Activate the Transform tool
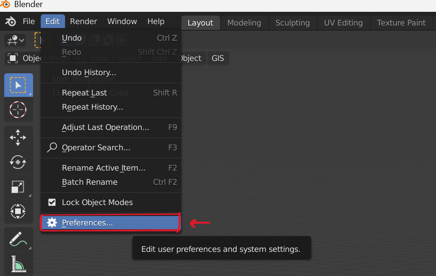The image size is (436, 276). (18, 211)
